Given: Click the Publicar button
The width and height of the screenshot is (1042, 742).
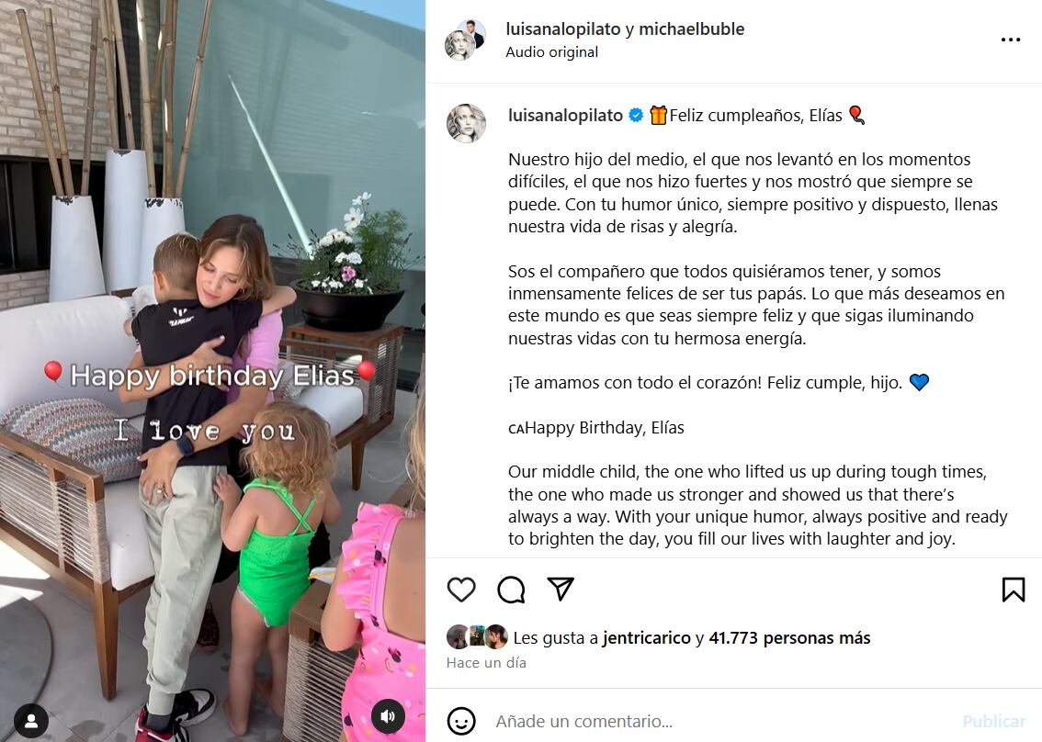Looking at the screenshot, I should click(x=994, y=722).
